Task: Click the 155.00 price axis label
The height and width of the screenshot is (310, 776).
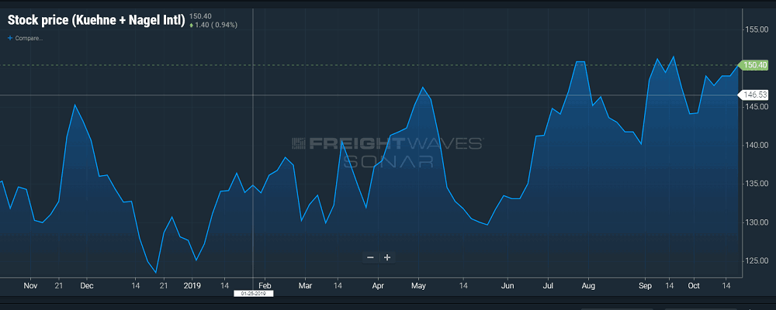Action: pos(755,29)
